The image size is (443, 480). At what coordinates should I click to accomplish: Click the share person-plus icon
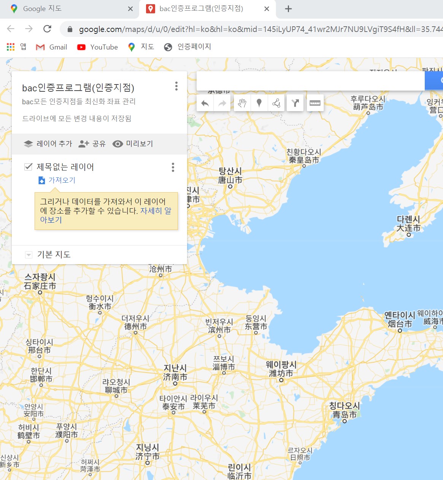[x=84, y=144]
